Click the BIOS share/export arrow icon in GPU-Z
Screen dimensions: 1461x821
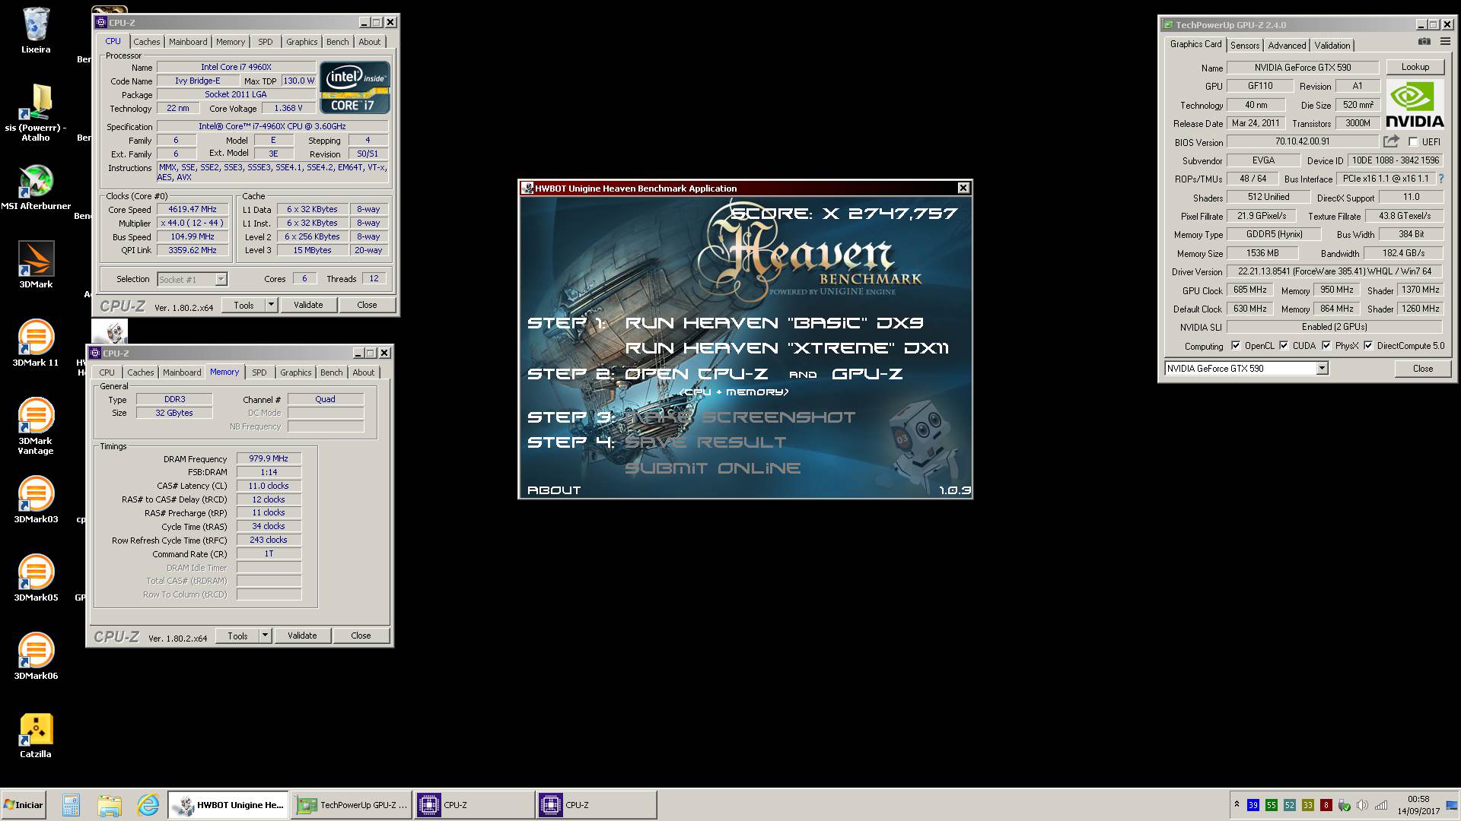coord(1391,141)
